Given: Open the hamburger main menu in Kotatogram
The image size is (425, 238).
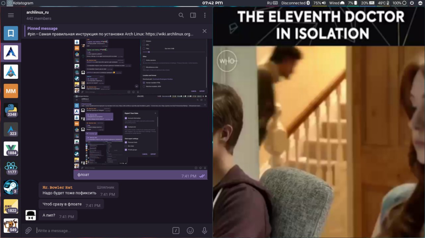Looking at the screenshot, I should click(x=11, y=15).
